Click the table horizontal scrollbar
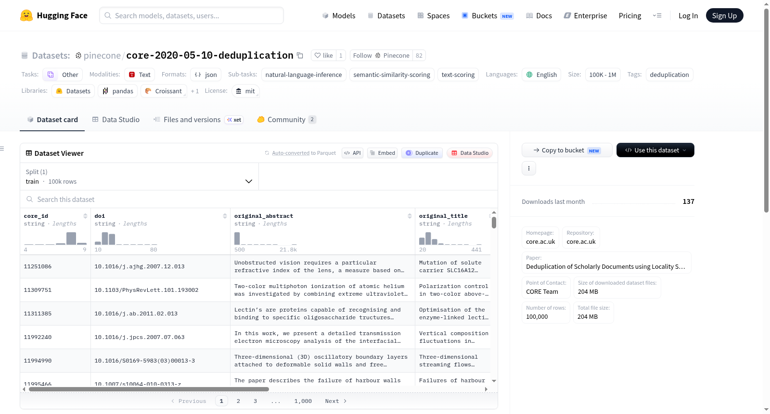The height and width of the screenshot is (414, 770). point(149,389)
